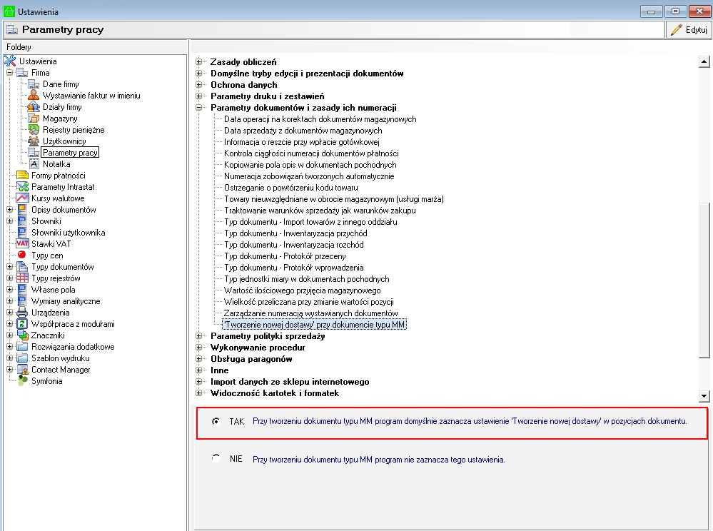Click the Kursy walutowe chart icon
Screen dimensions: 713x531
pyautogui.click(x=22, y=198)
